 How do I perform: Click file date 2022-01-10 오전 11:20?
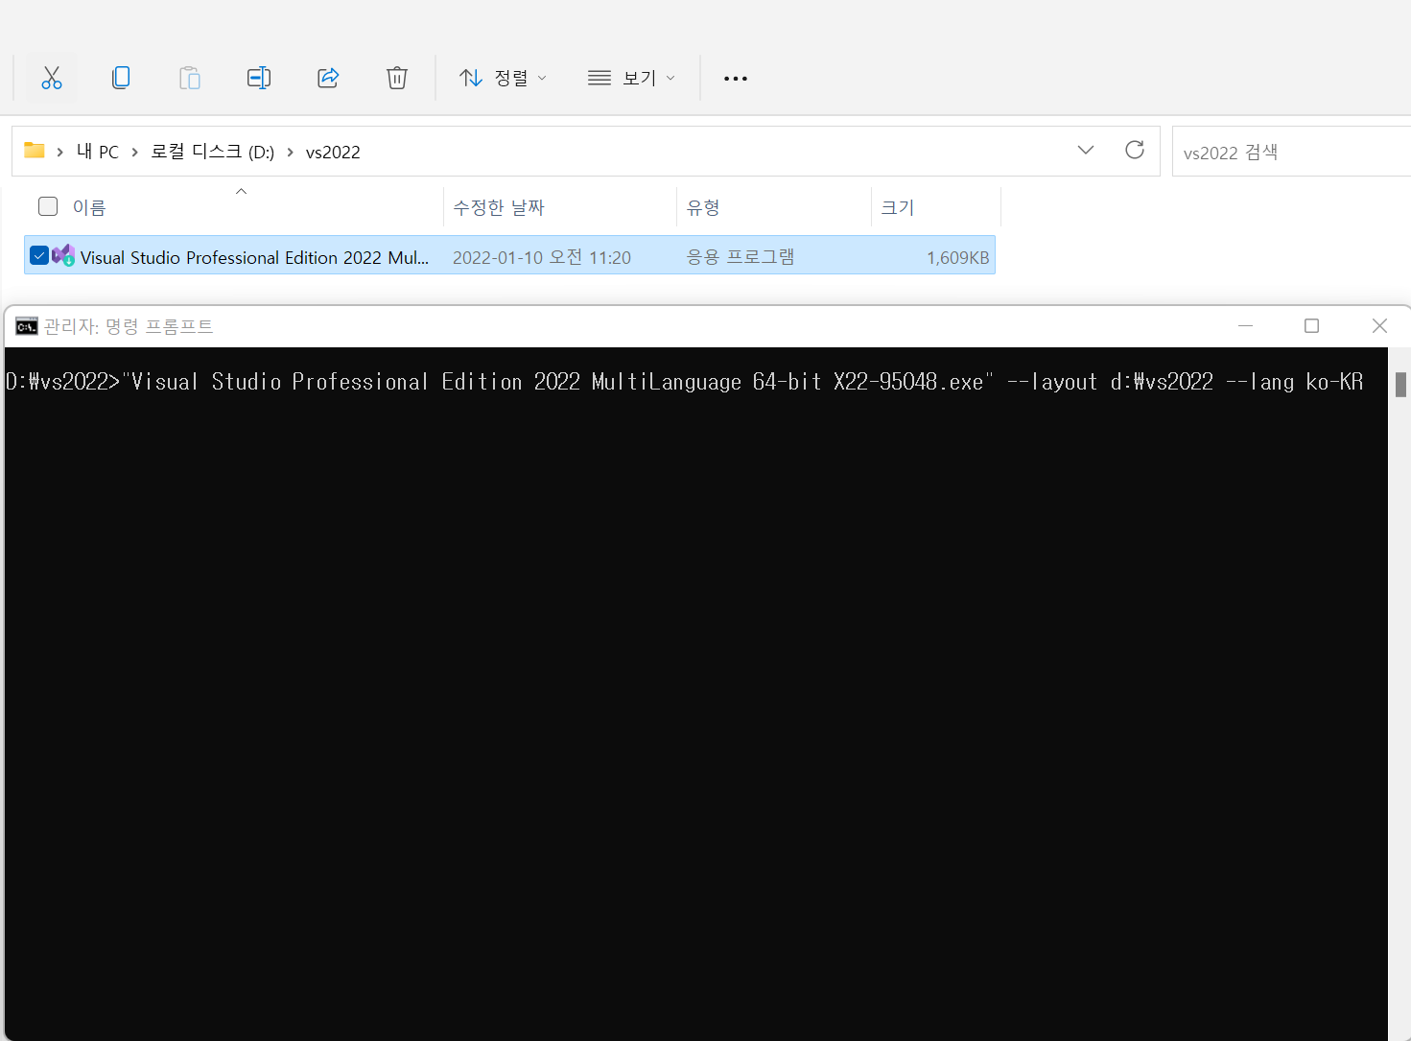[542, 257]
